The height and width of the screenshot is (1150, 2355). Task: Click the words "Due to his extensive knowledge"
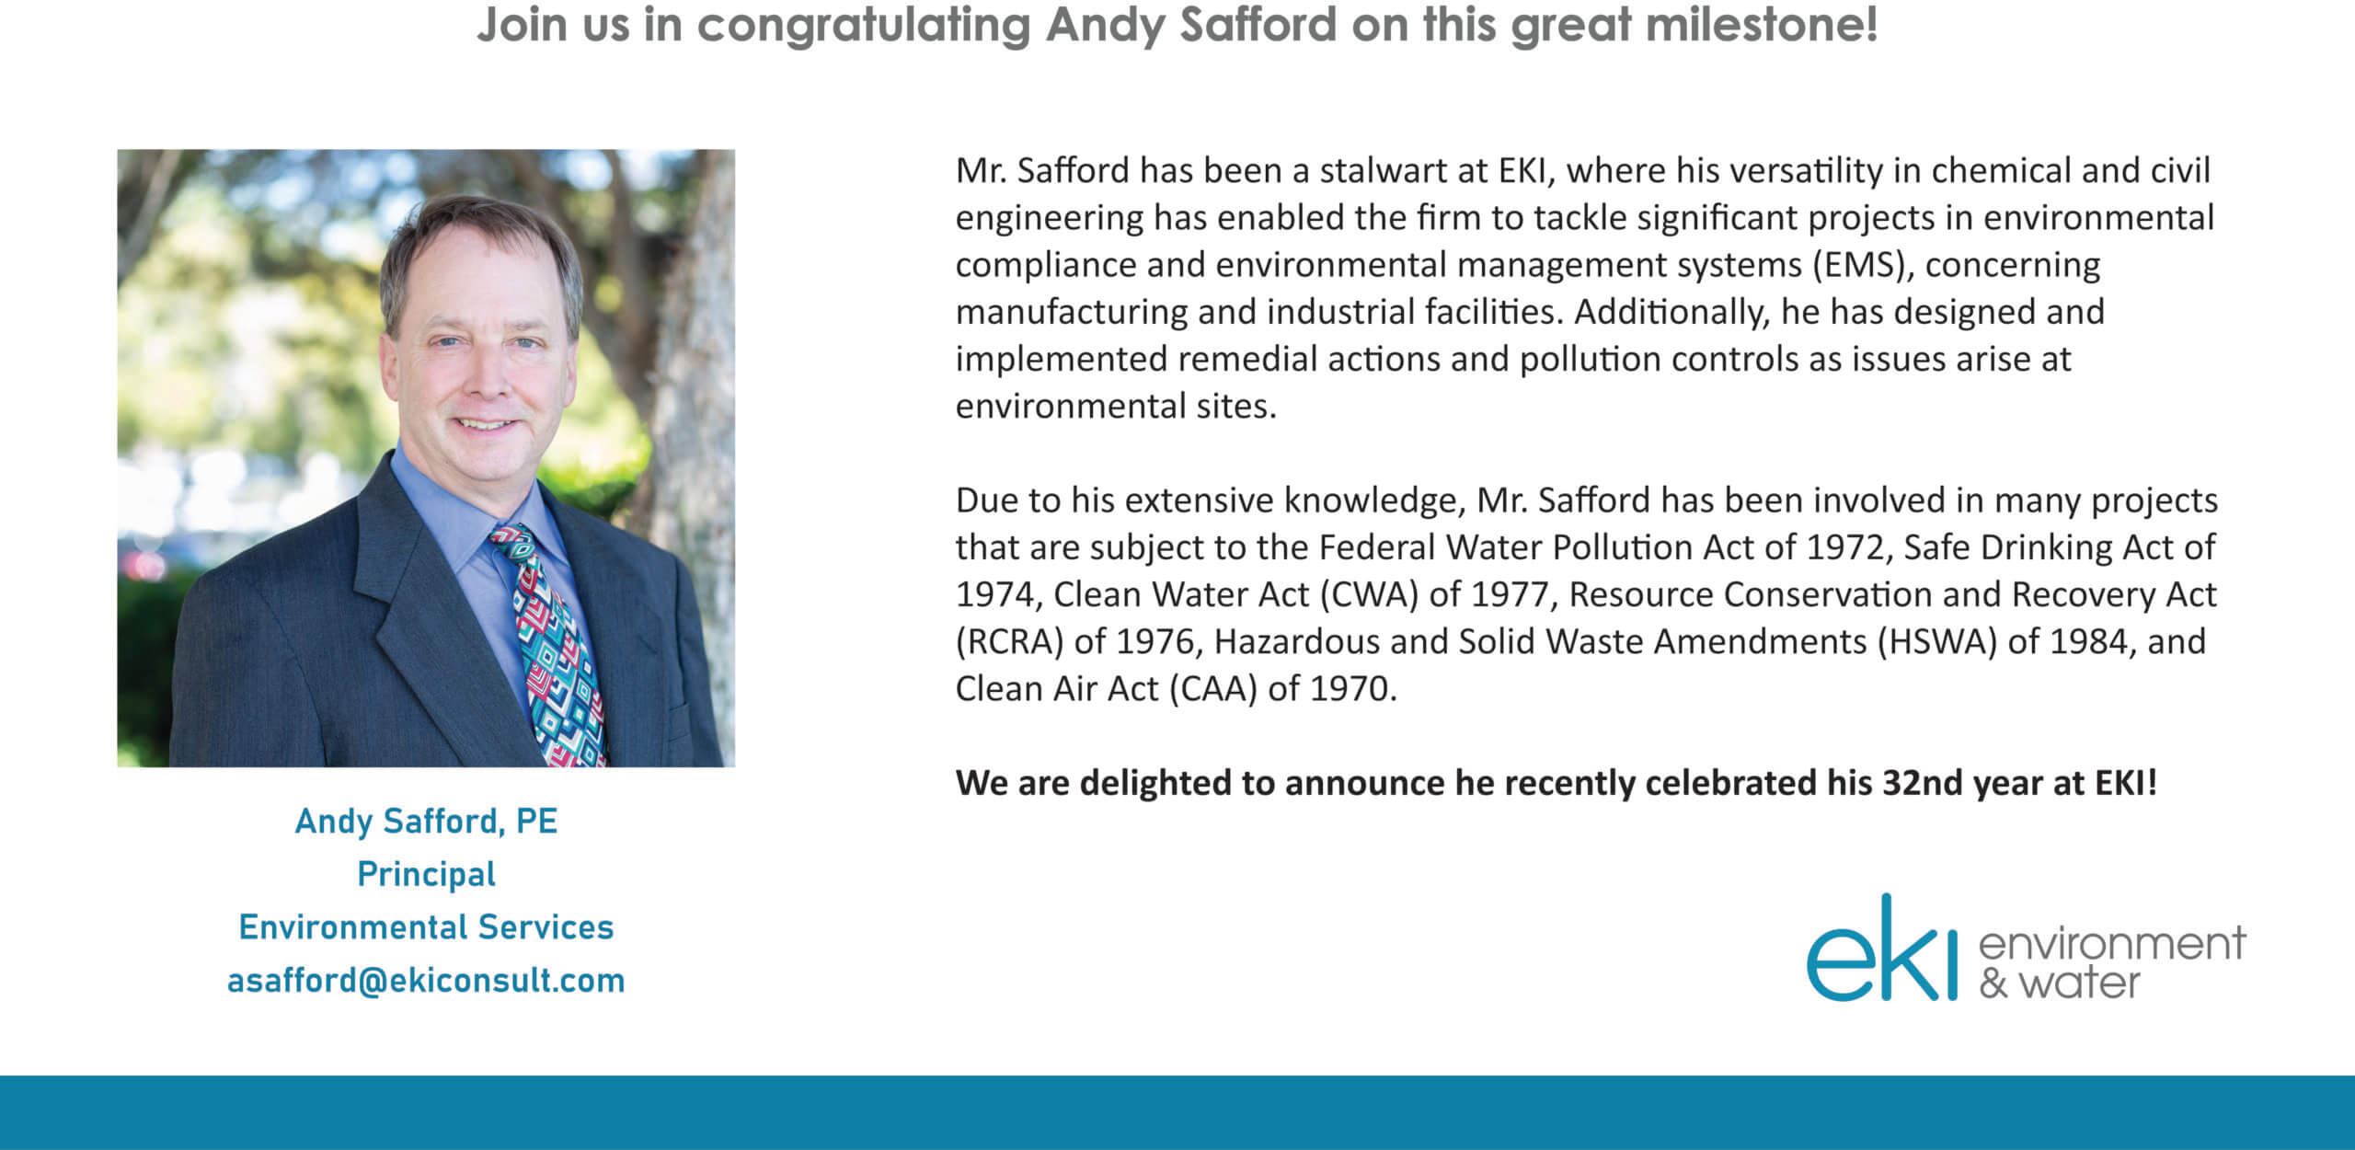[1206, 500]
